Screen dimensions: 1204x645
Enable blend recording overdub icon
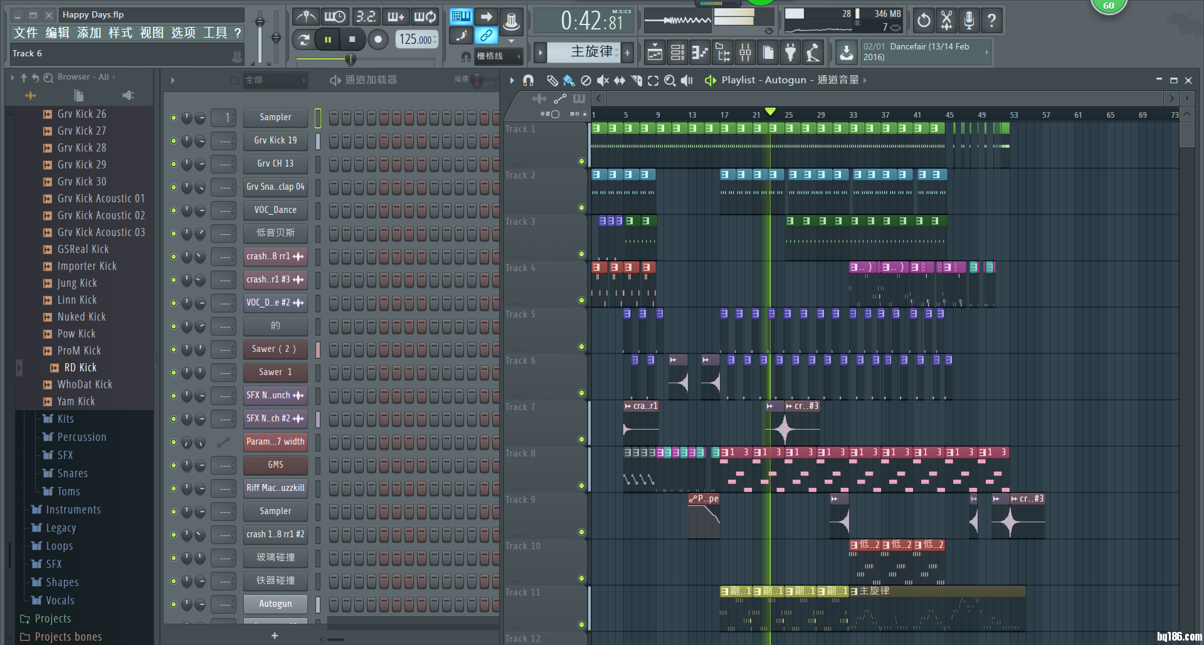pos(395,17)
